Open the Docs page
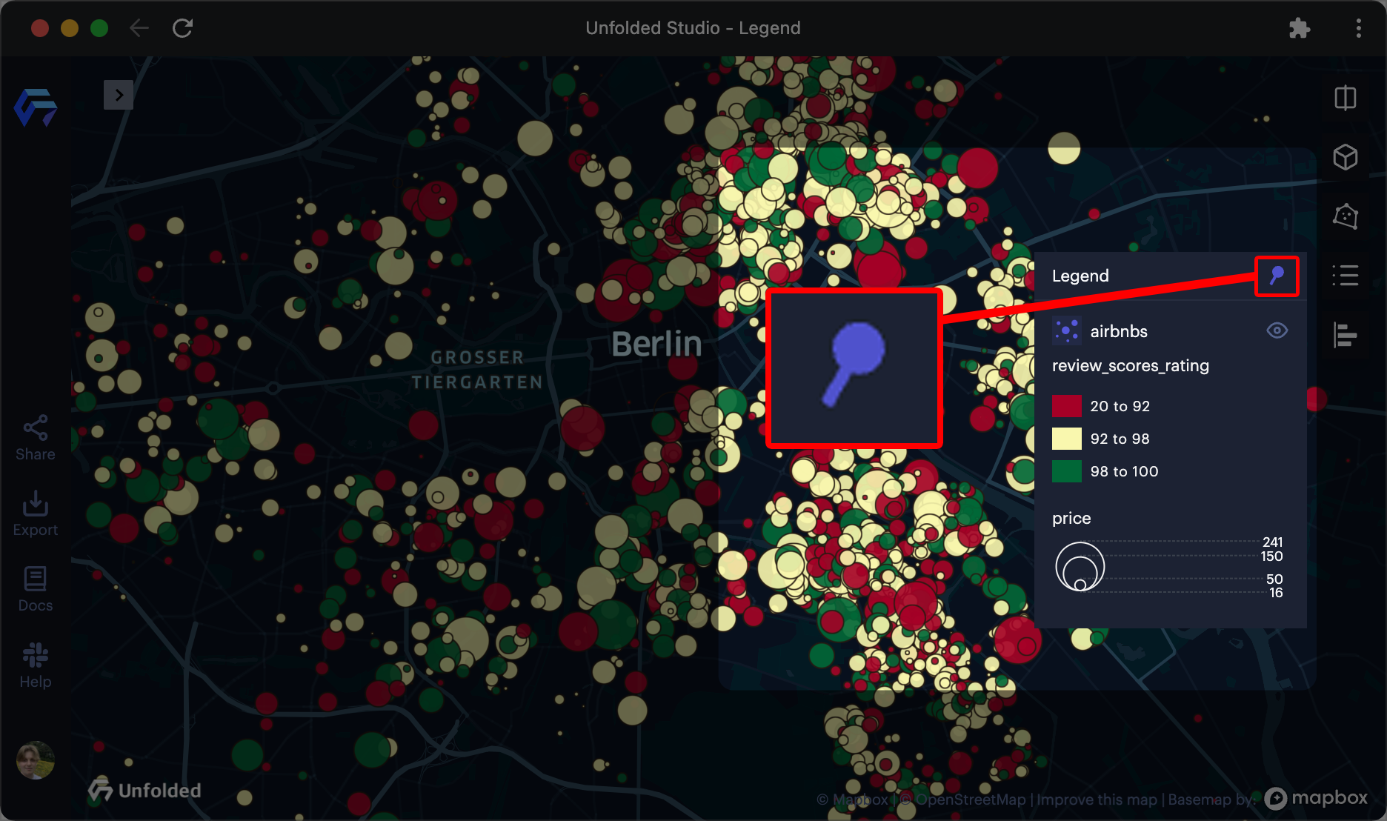Image resolution: width=1387 pixels, height=821 pixels. [x=36, y=590]
